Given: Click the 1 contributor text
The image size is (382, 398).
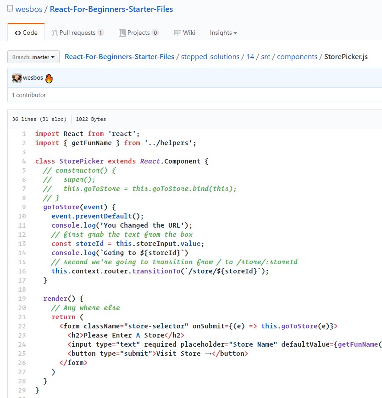Looking at the screenshot, I should pyautogui.click(x=29, y=95).
